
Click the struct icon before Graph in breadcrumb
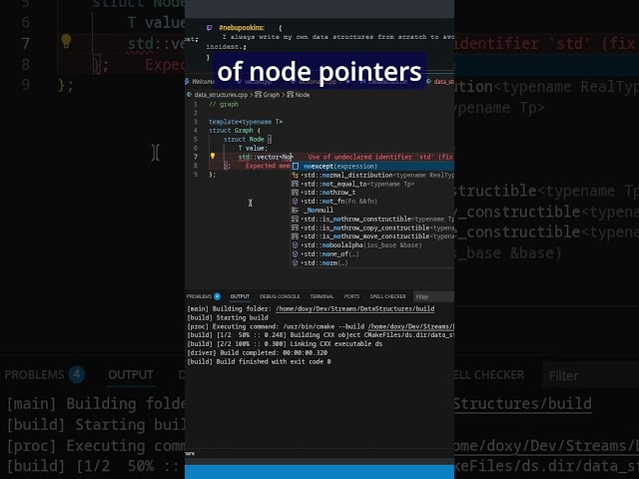258,95
